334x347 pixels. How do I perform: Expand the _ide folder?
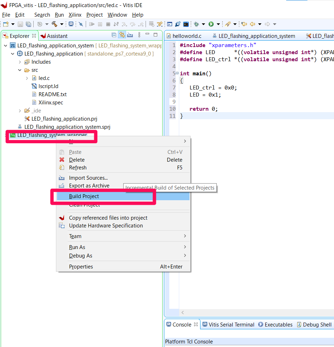coord(20,111)
